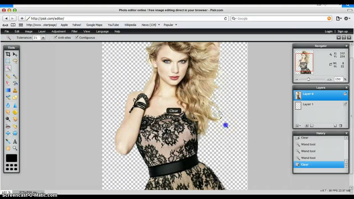The image size is (354, 199).
Task: Select the Drawing shape tool
Action: [x=15, y=97]
